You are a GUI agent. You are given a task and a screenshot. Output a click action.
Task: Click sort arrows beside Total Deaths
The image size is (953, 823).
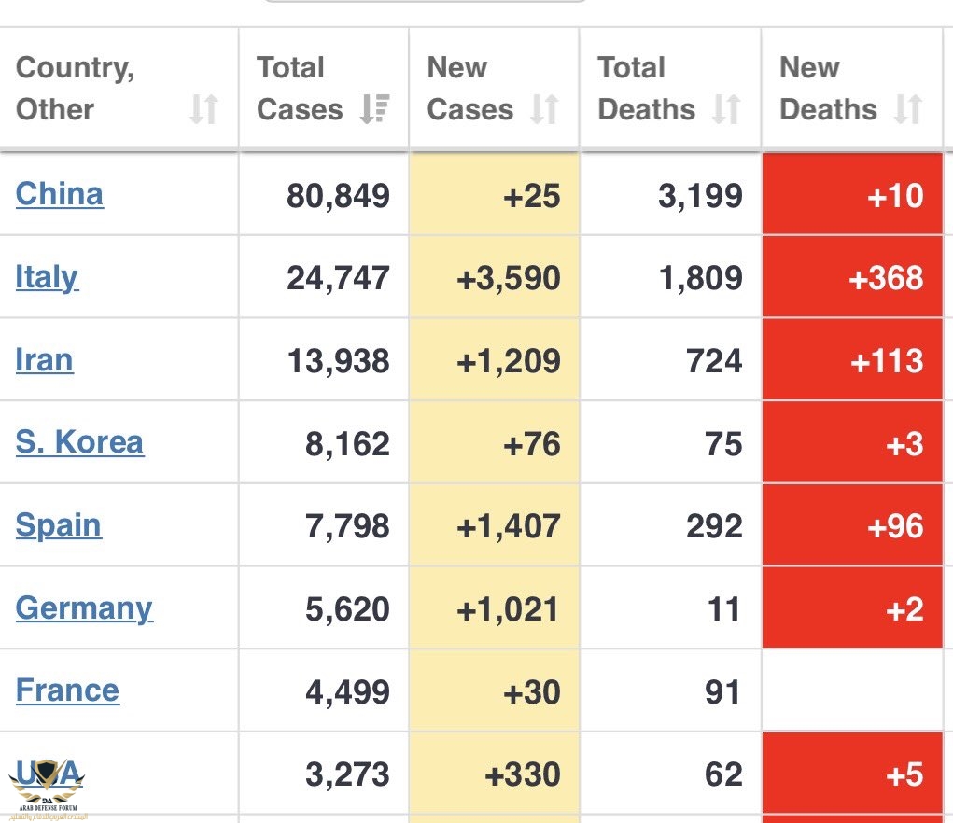point(726,109)
